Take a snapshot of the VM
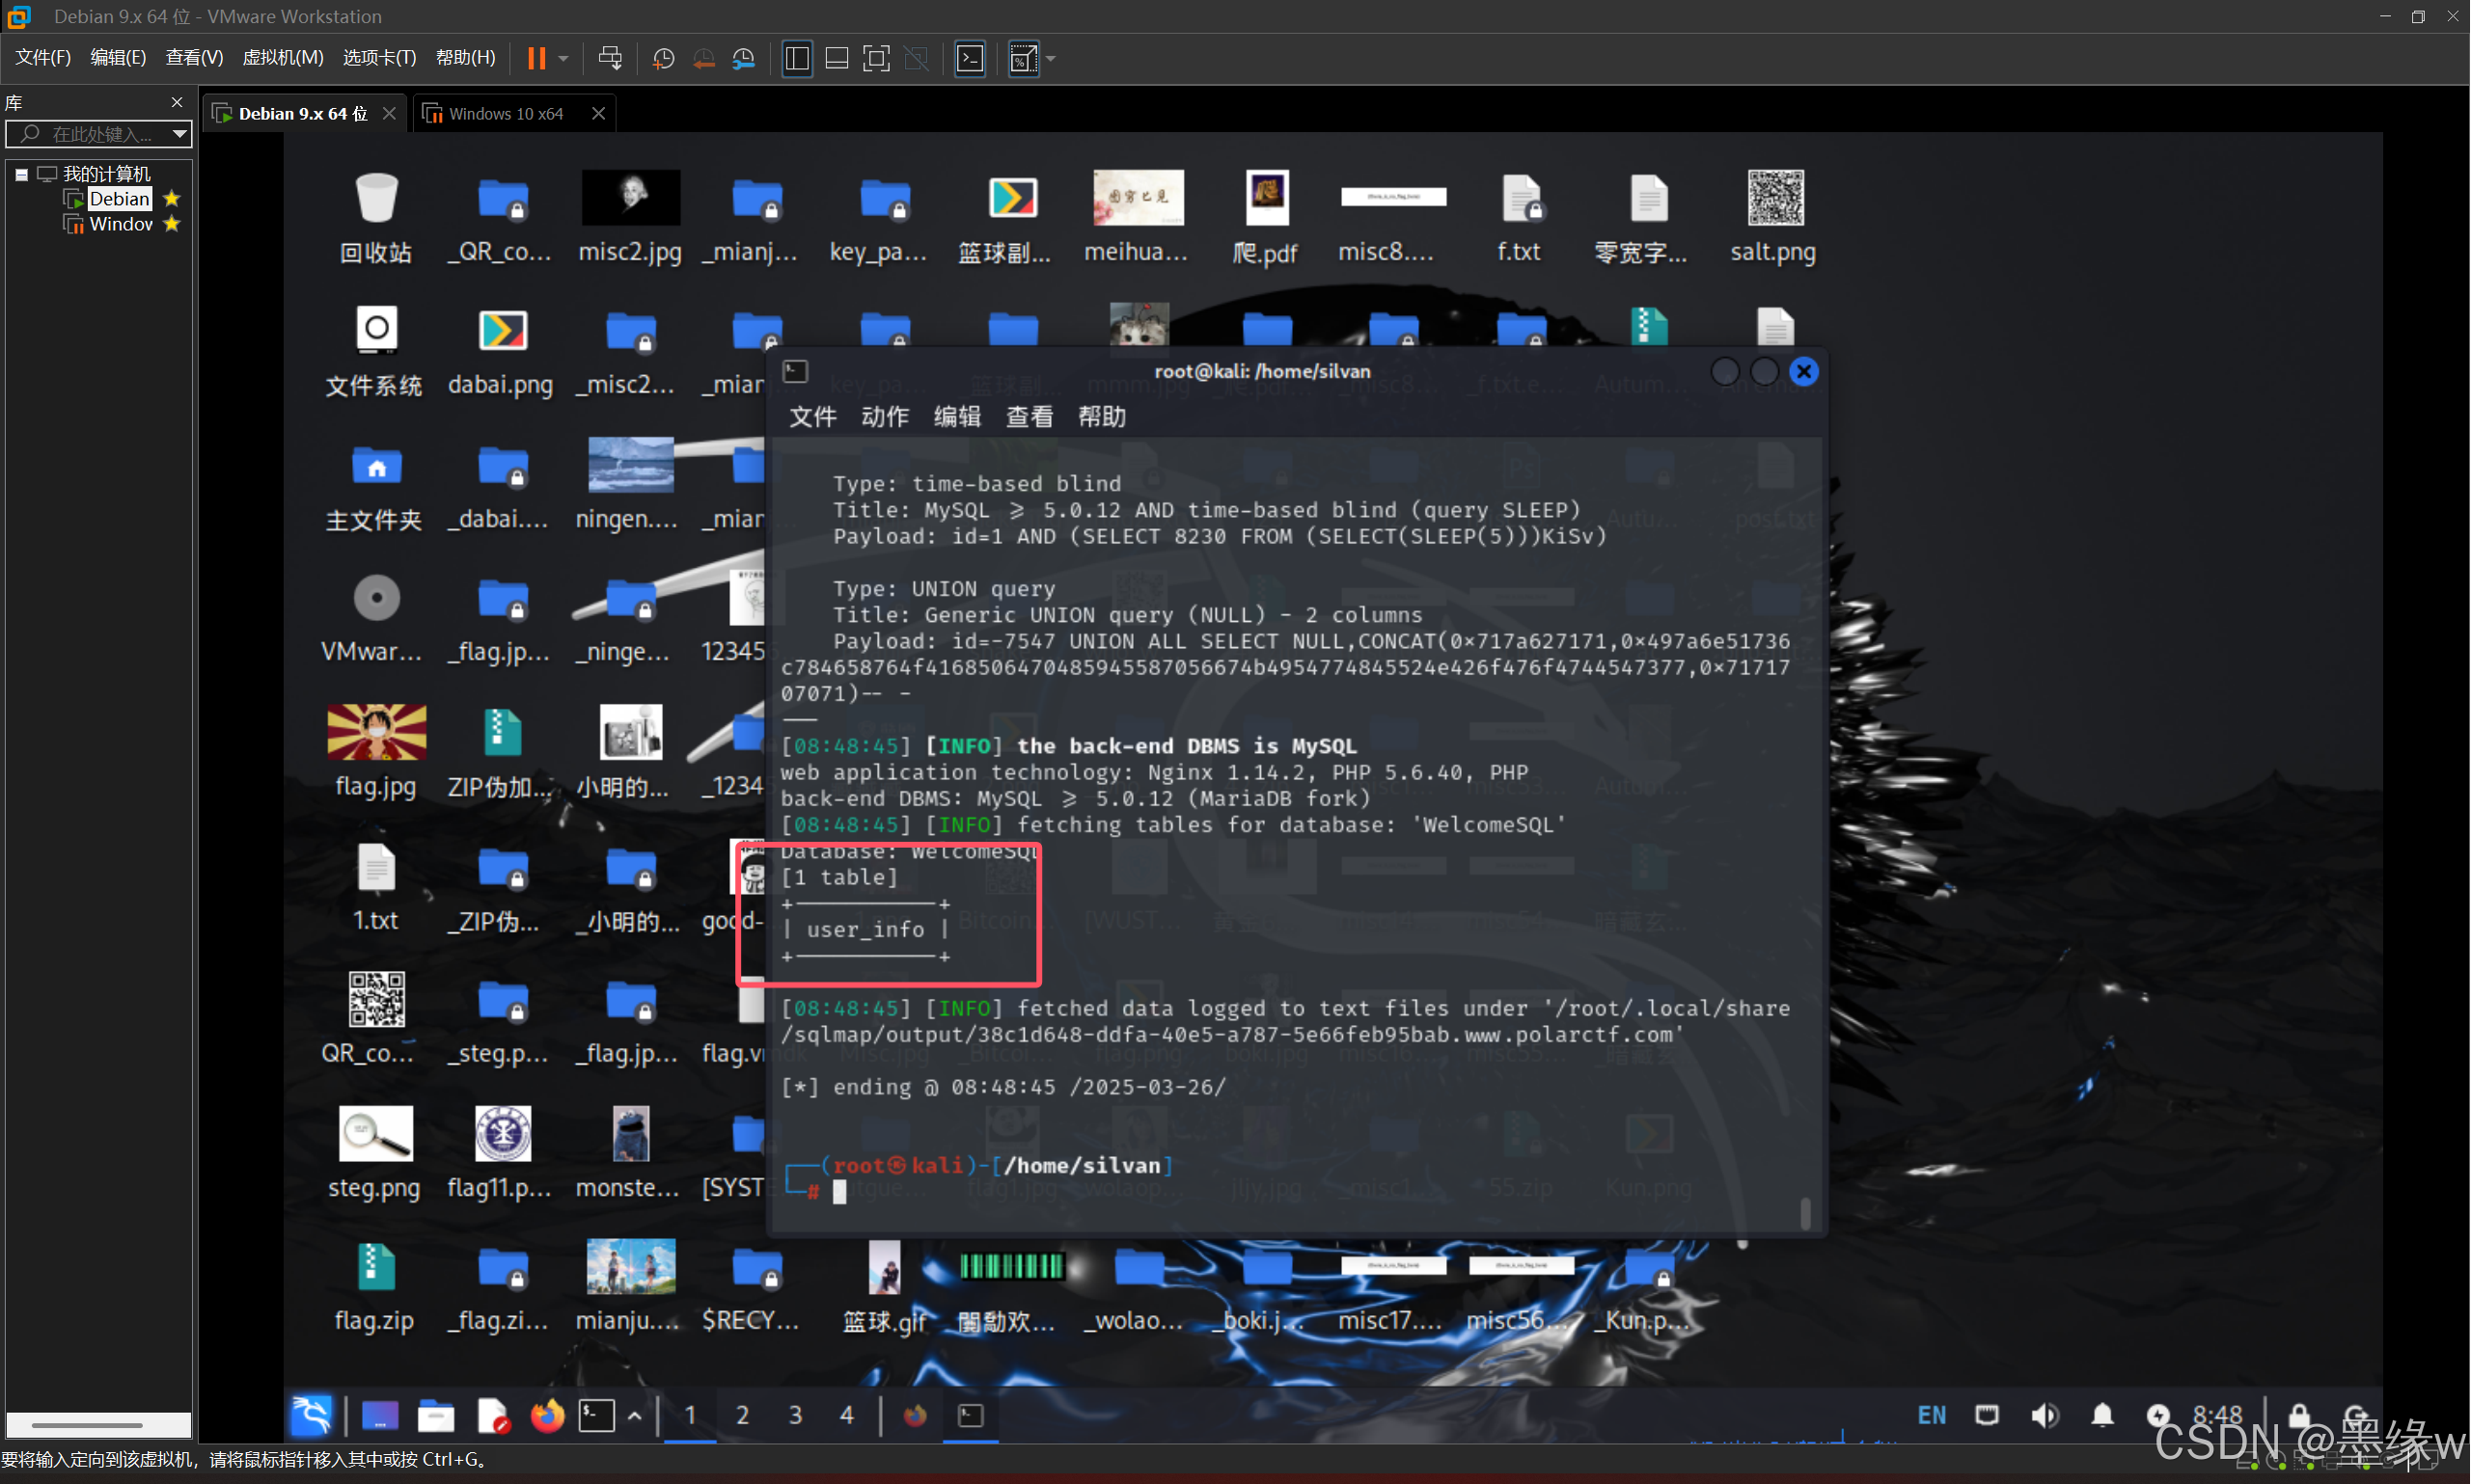The image size is (2471, 1484). (x=662, y=58)
